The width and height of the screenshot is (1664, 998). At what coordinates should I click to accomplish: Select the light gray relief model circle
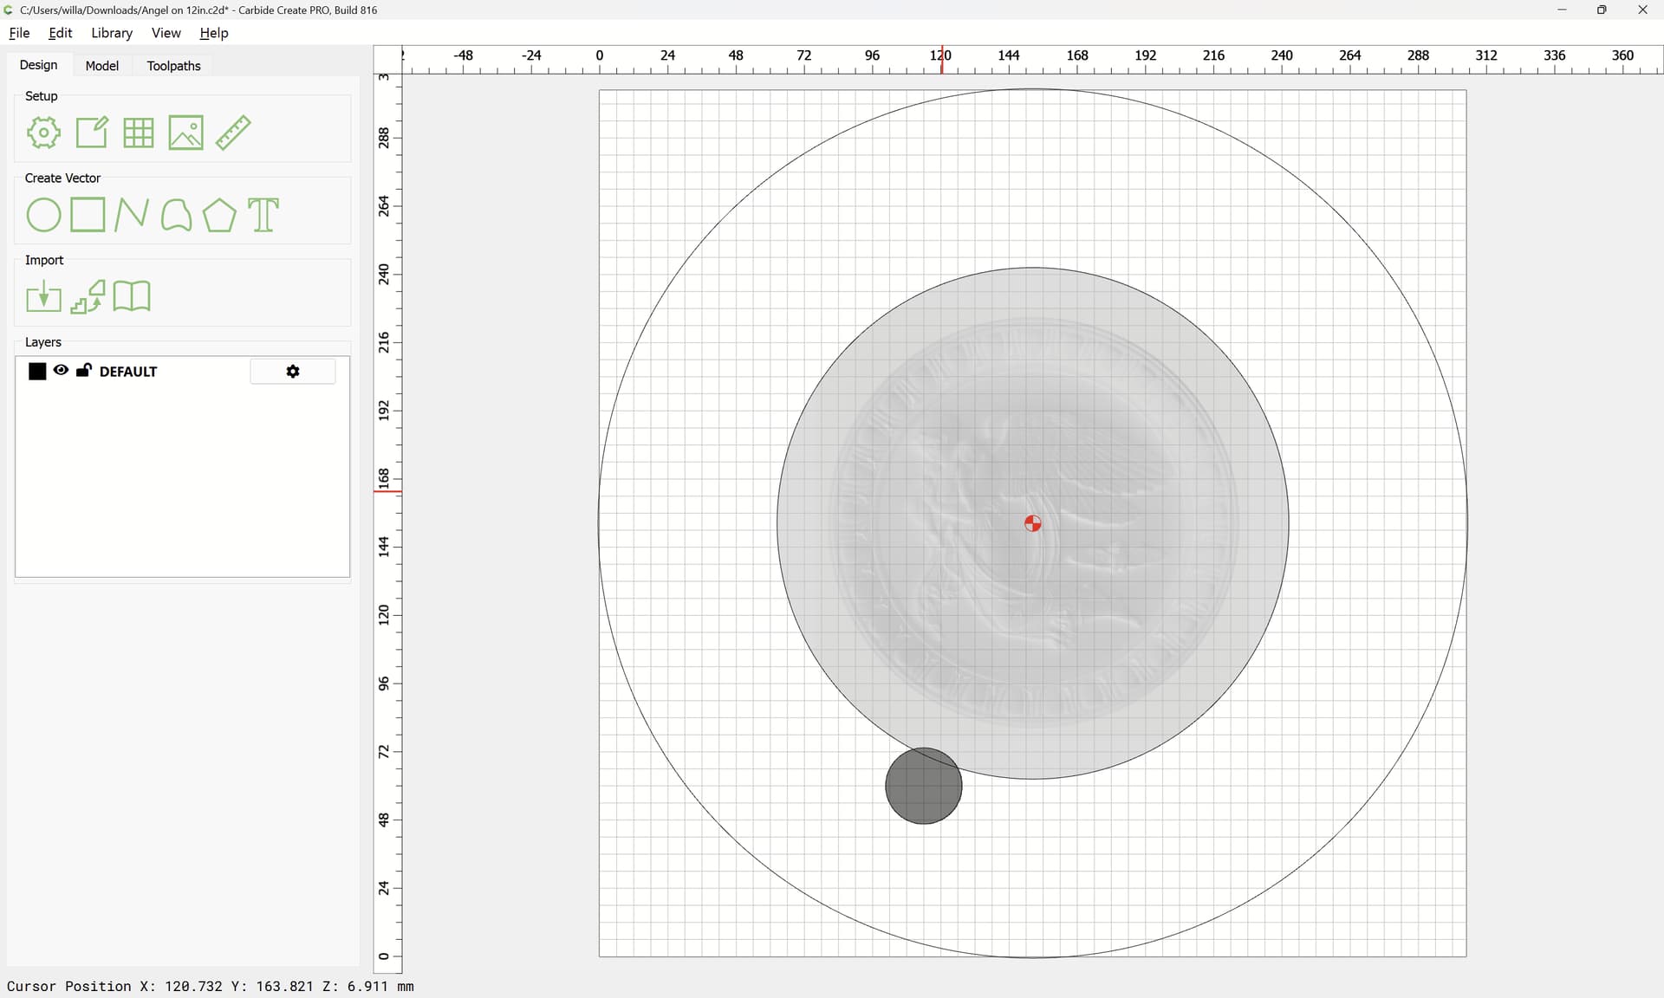tap(1033, 523)
